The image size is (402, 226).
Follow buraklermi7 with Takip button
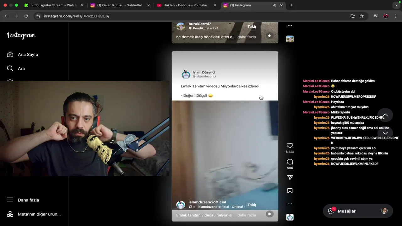(252, 26)
